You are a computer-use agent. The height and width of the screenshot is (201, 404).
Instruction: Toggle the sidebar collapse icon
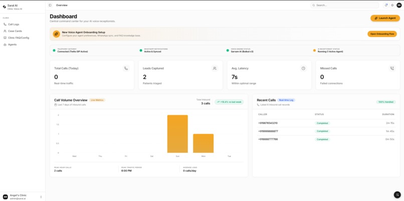point(50,5)
